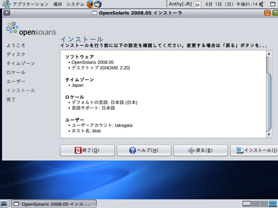Click the 'ホスト名: blob' line
Image resolution: width=278 pixels, height=208 pixels.
click(86, 131)
